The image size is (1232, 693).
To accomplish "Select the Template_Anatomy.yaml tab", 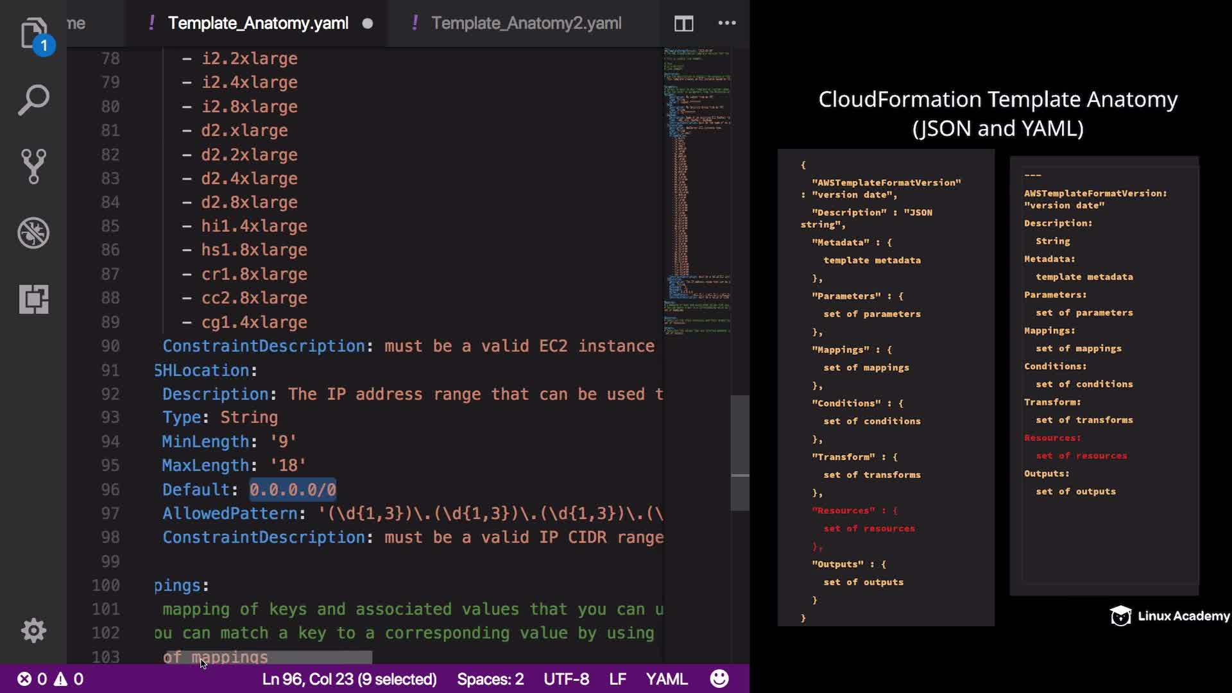I will (x=258, y=23).
